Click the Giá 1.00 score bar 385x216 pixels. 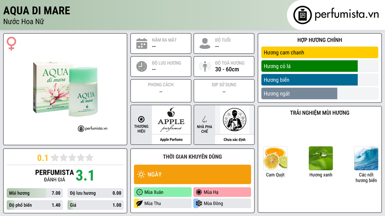[95, 205]
